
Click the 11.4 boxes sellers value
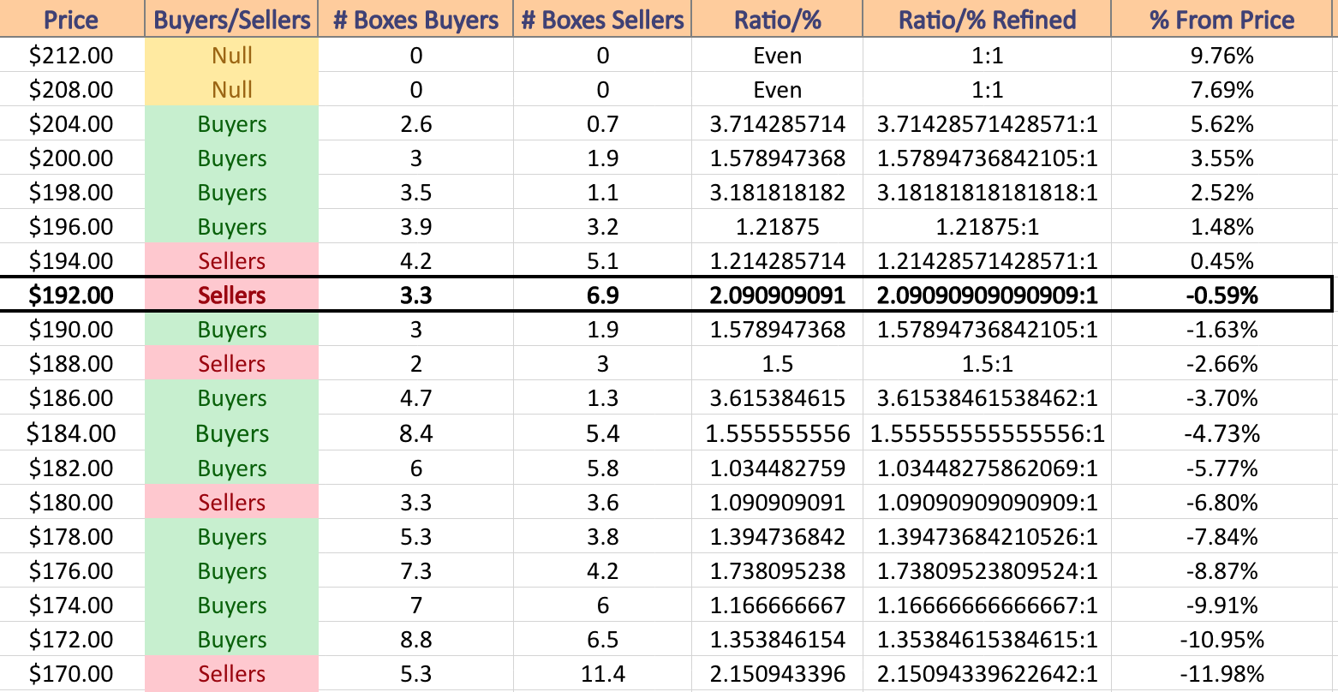click(602, 674)
